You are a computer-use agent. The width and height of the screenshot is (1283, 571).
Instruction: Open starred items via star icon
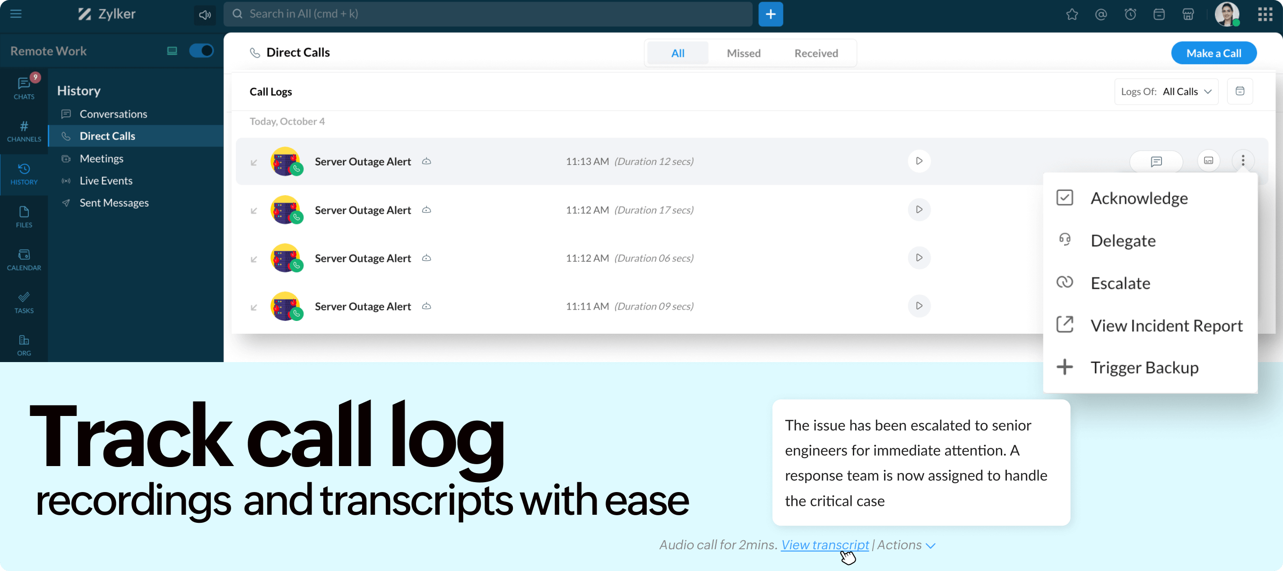coord(1072,15)
